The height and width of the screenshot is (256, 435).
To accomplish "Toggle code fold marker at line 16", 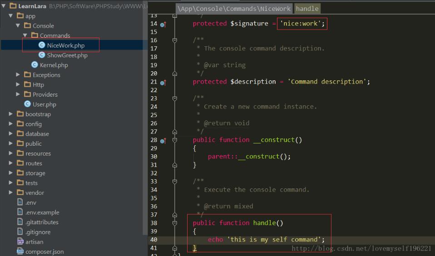I will pos(175,40).
